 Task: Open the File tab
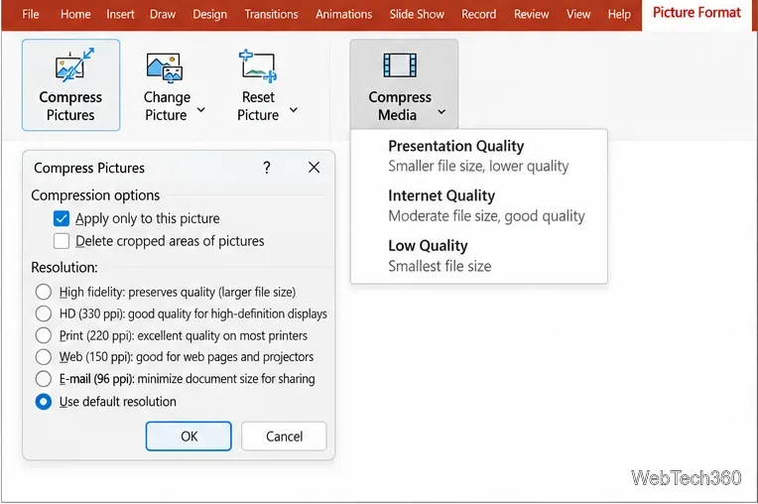click(x=31, y=14)
